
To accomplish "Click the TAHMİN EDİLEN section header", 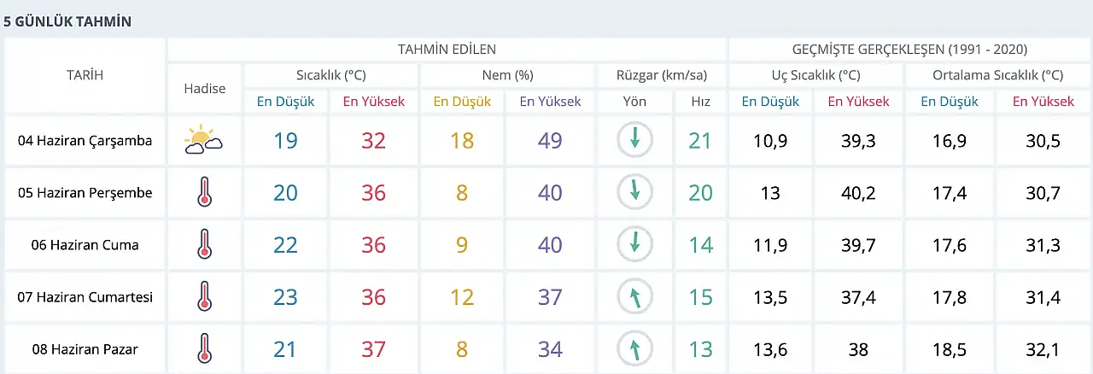I will pos(447,50).
